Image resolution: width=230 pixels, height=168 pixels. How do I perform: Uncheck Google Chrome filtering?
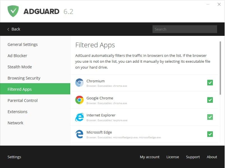pos(210,100)
